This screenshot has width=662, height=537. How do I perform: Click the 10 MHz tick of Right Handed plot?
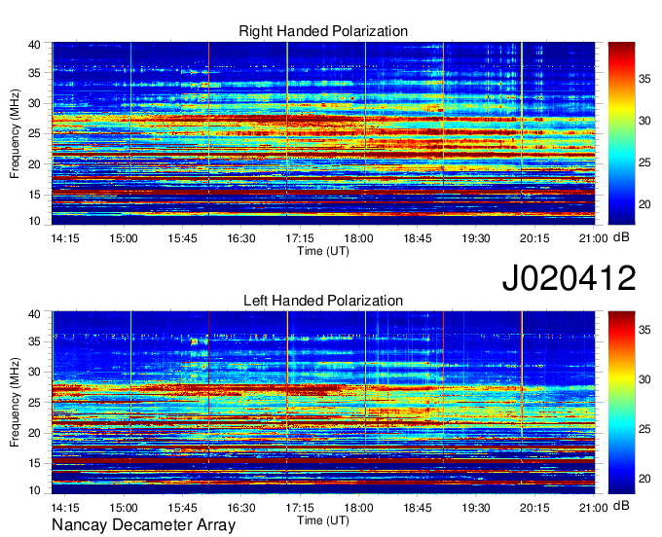pos(34,221)
